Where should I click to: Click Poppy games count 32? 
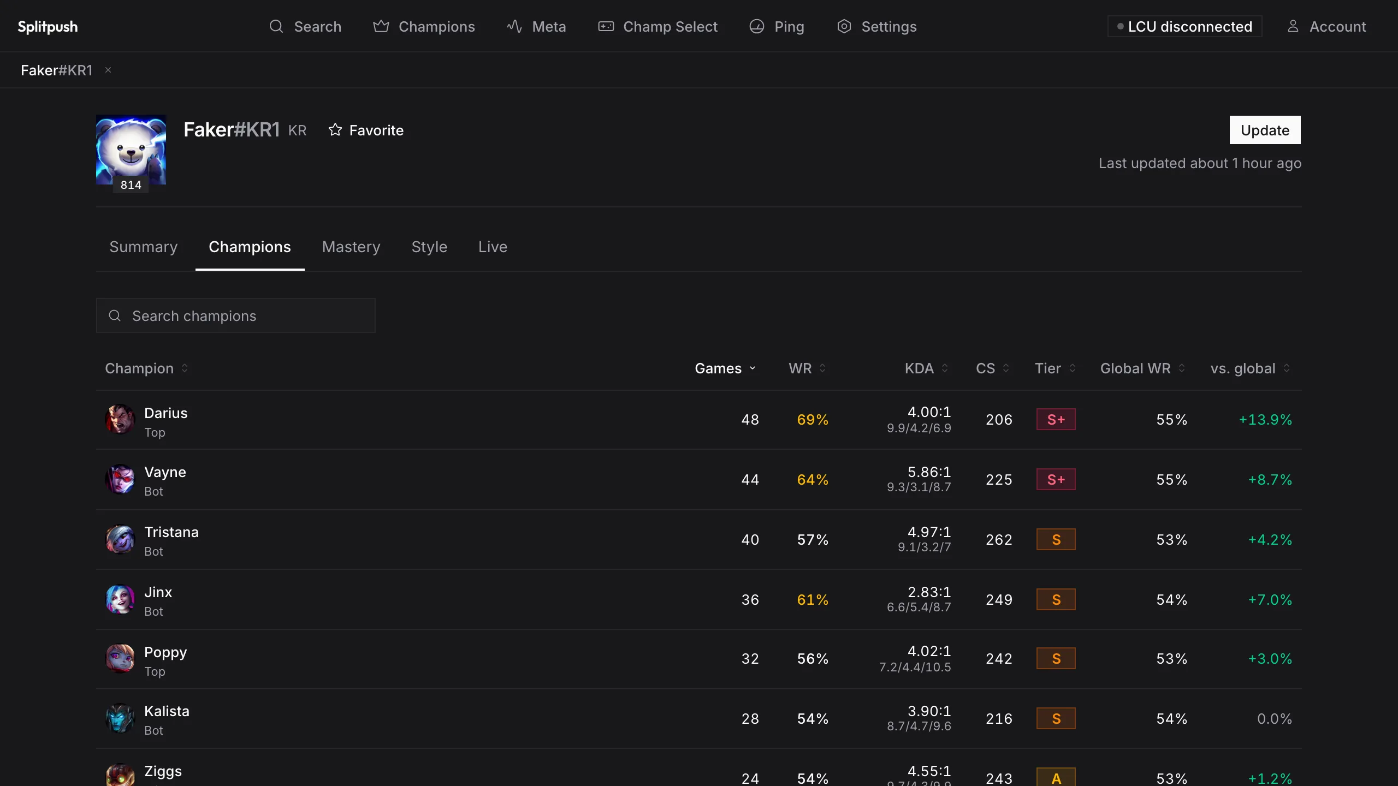click(750, 658)
